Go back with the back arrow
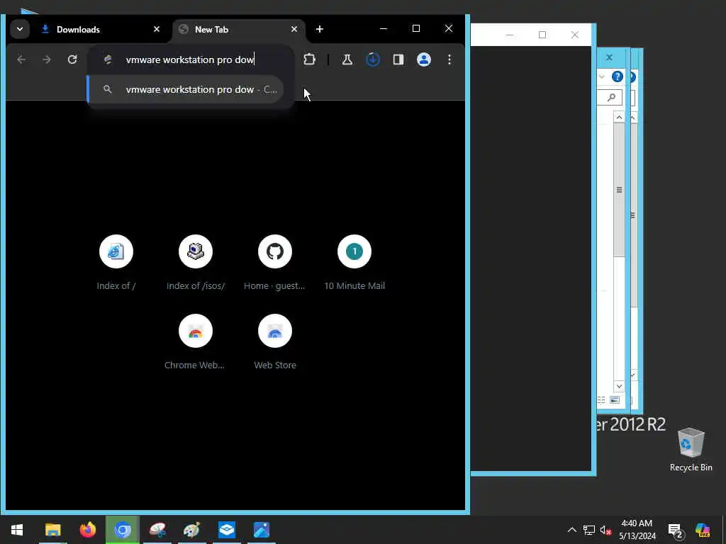Screen dimensions: 726x544 (21, 59)
